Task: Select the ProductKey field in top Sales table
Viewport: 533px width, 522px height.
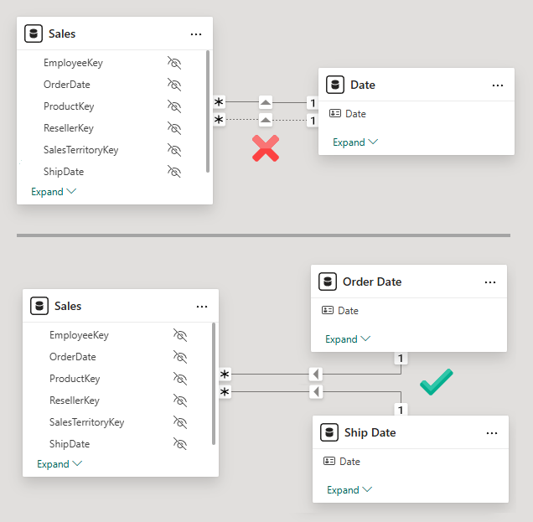Action: point(69,106)
